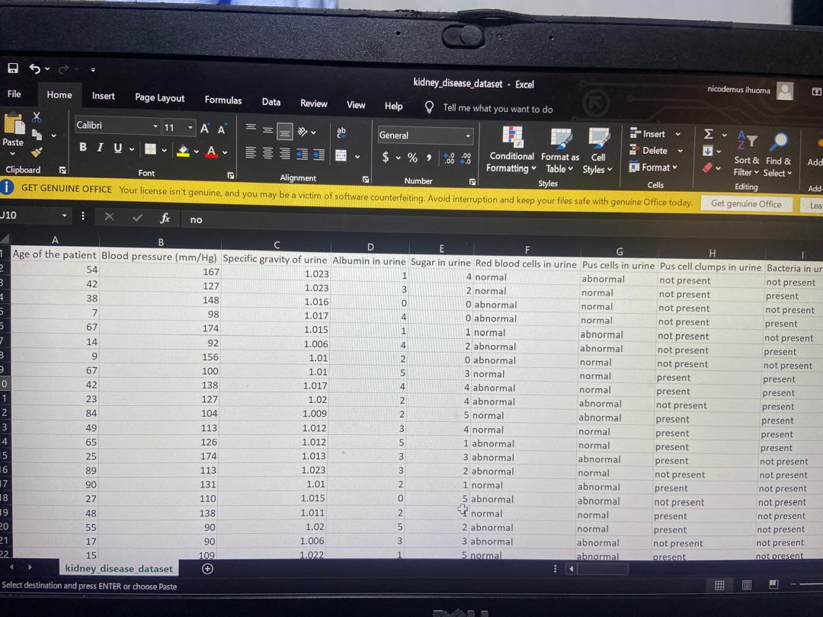Toggle Align Left
The height and width of the screenshot is (617, 823).
click(251, 152)
